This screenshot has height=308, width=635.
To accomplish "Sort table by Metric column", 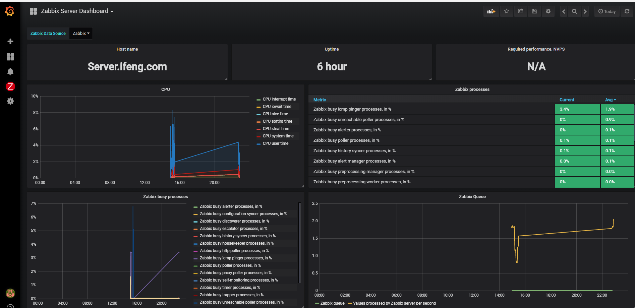I will (320, 100).
